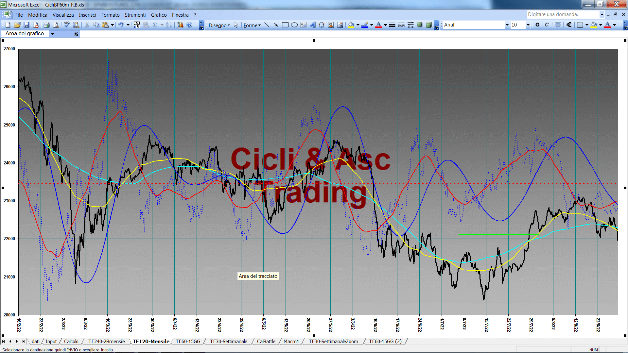Open Help with the question mark icon
The width and height of the screenshot is (628, 353).
(189, 25)
